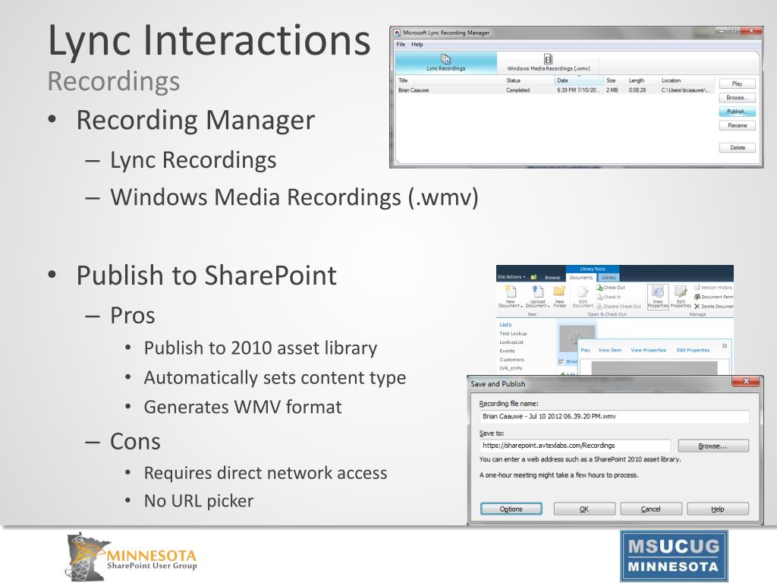Screen dimensions: 777x583
Task: Click Discard Check Out in the ribbon
Action: click(619, 307)
